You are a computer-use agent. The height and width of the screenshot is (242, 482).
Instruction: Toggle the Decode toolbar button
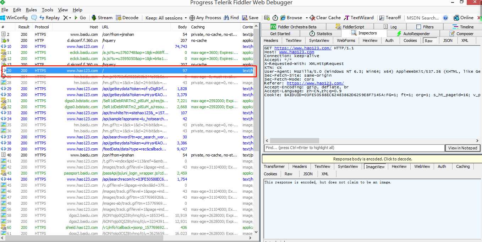coord(127,17)
